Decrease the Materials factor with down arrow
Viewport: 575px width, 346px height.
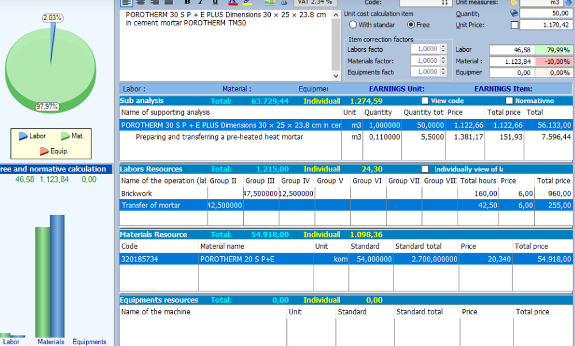pyautogui.click(x=443, y=63)
